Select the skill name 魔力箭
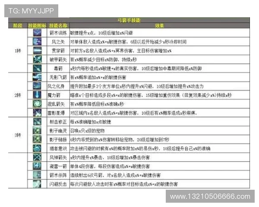The width and height of the screenshot is (259, 207). click(x=54, y=95)
